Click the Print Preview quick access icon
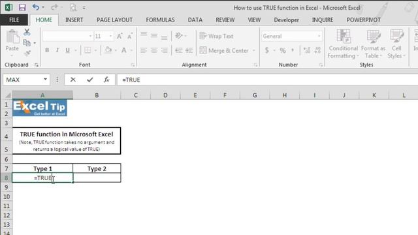This screenshot has height=235, width=418. pos(72,7)
